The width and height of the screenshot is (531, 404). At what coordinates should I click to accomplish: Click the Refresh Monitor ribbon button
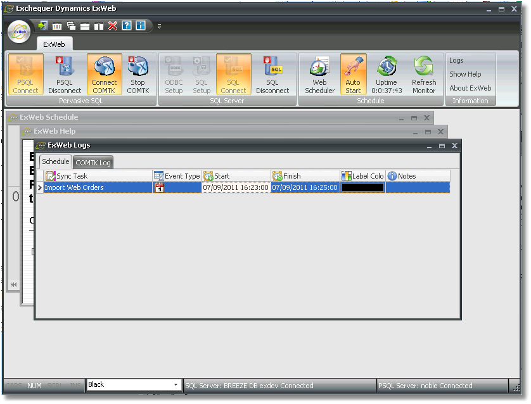tap(424, 75)
